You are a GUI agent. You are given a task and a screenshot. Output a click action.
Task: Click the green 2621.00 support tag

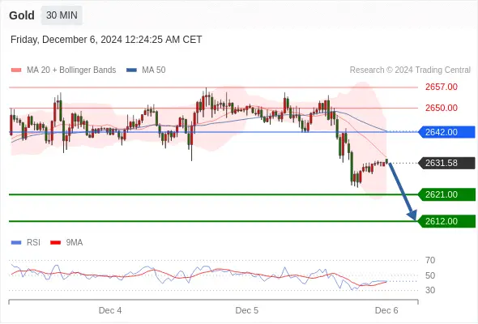point(447,194)
